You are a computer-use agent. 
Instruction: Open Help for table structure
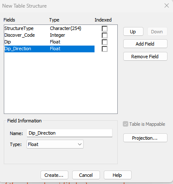pos(118,175)
